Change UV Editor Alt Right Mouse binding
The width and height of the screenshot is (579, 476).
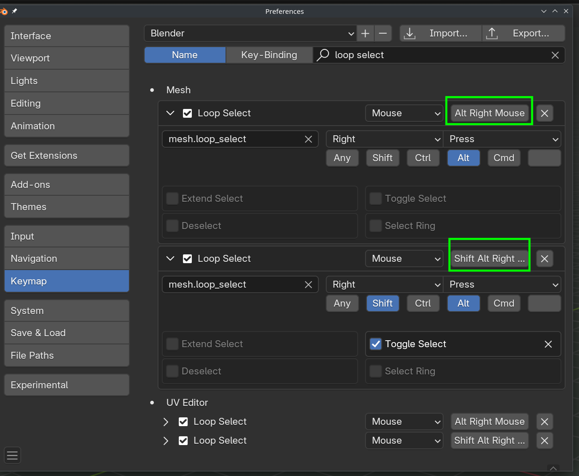coord(489,422)
